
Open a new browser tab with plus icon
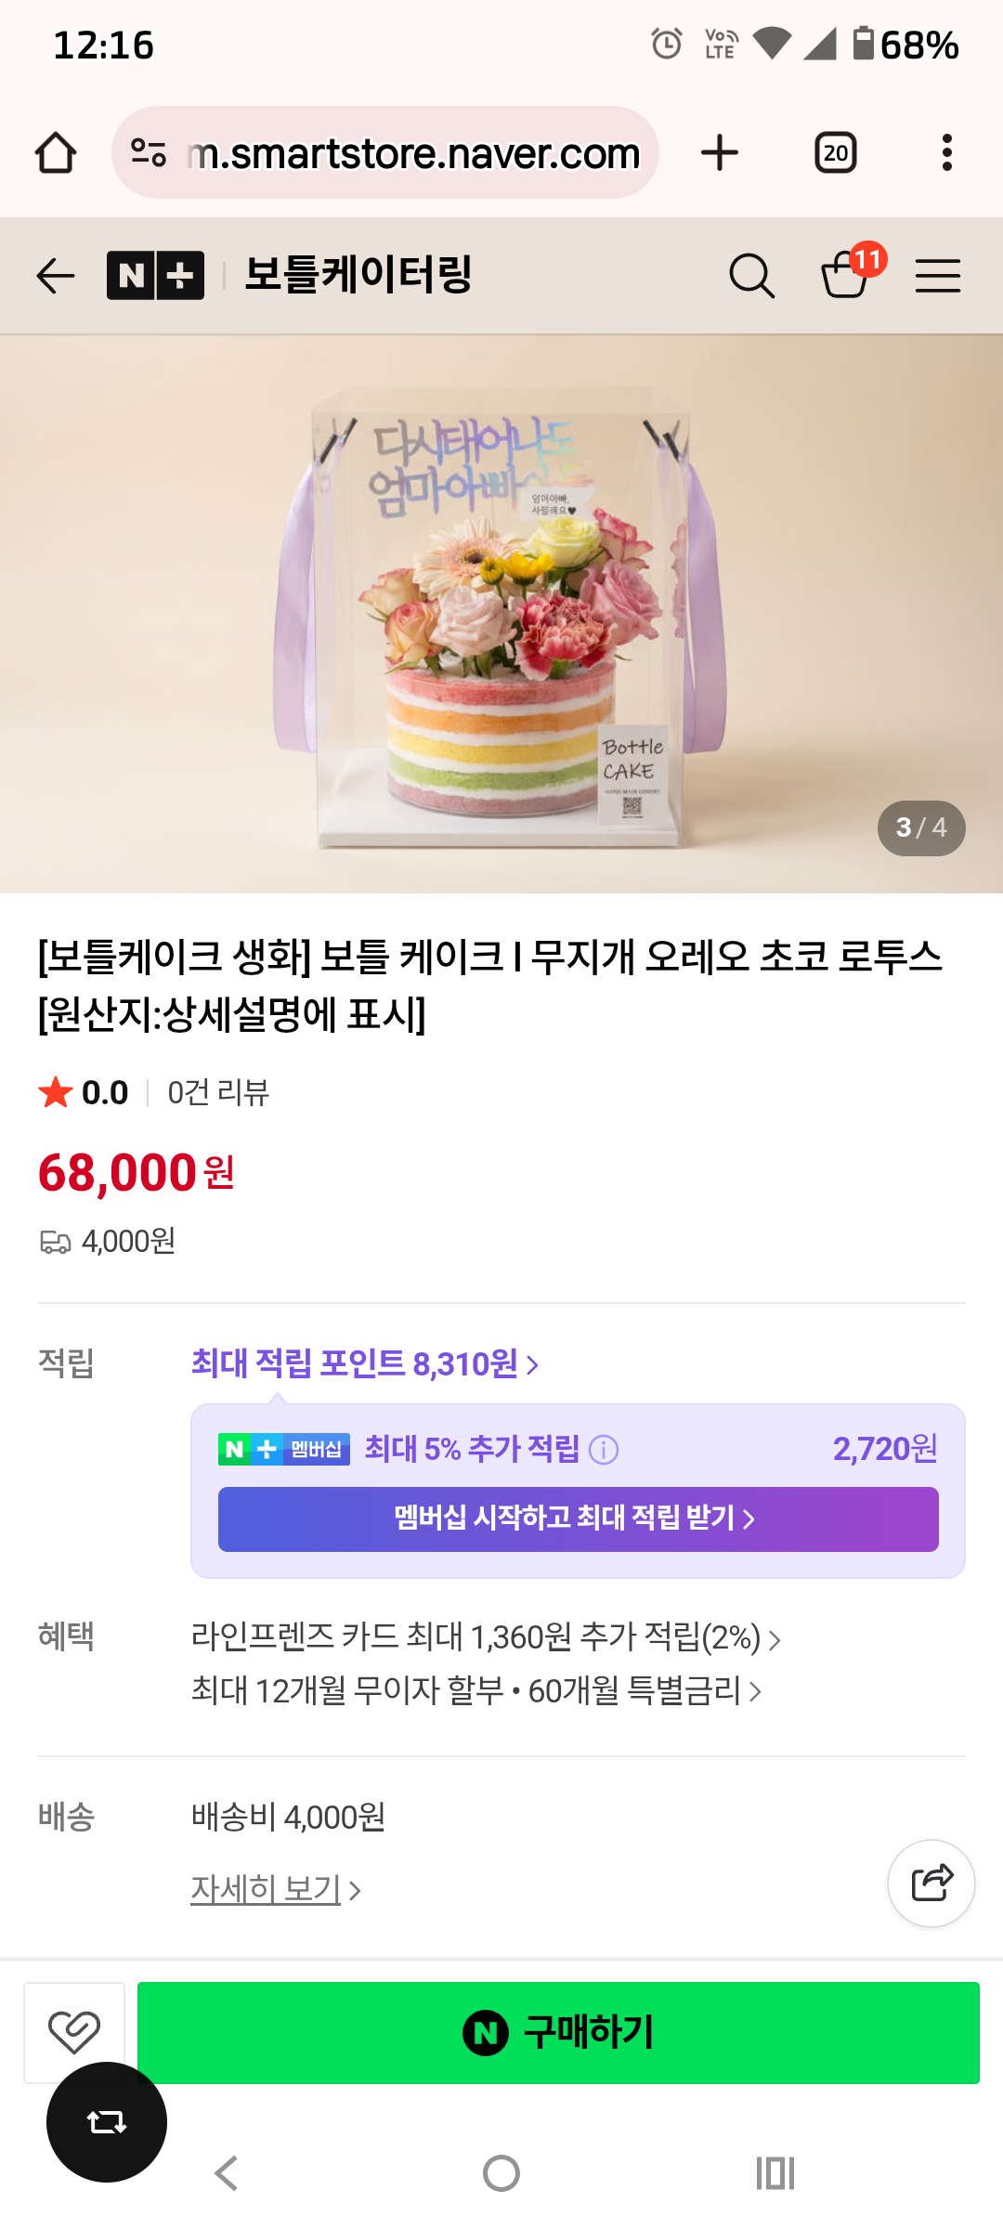pyautogui.click(x=720, y=152)
